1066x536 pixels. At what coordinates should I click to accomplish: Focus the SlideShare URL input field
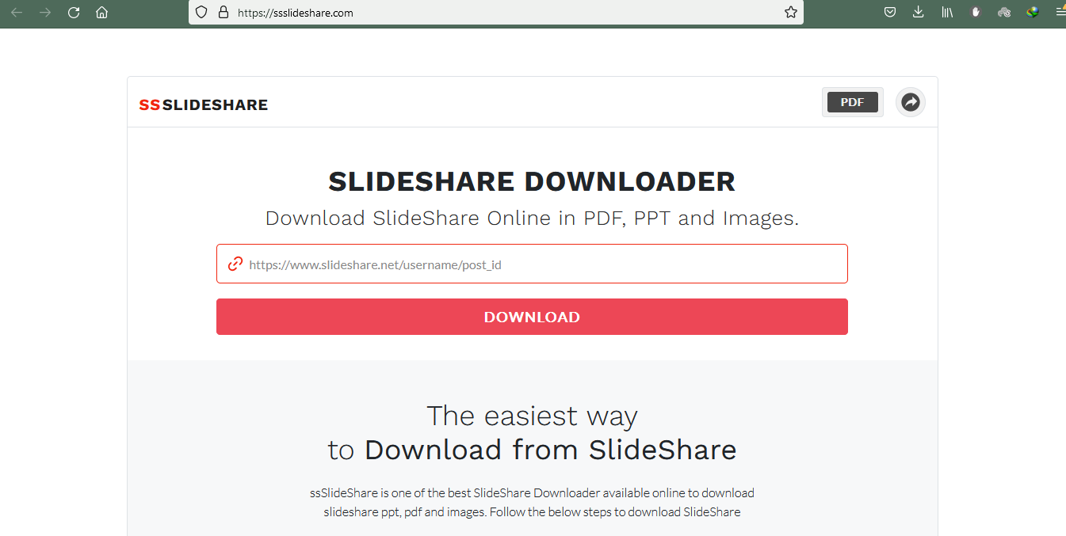point(532,264)
